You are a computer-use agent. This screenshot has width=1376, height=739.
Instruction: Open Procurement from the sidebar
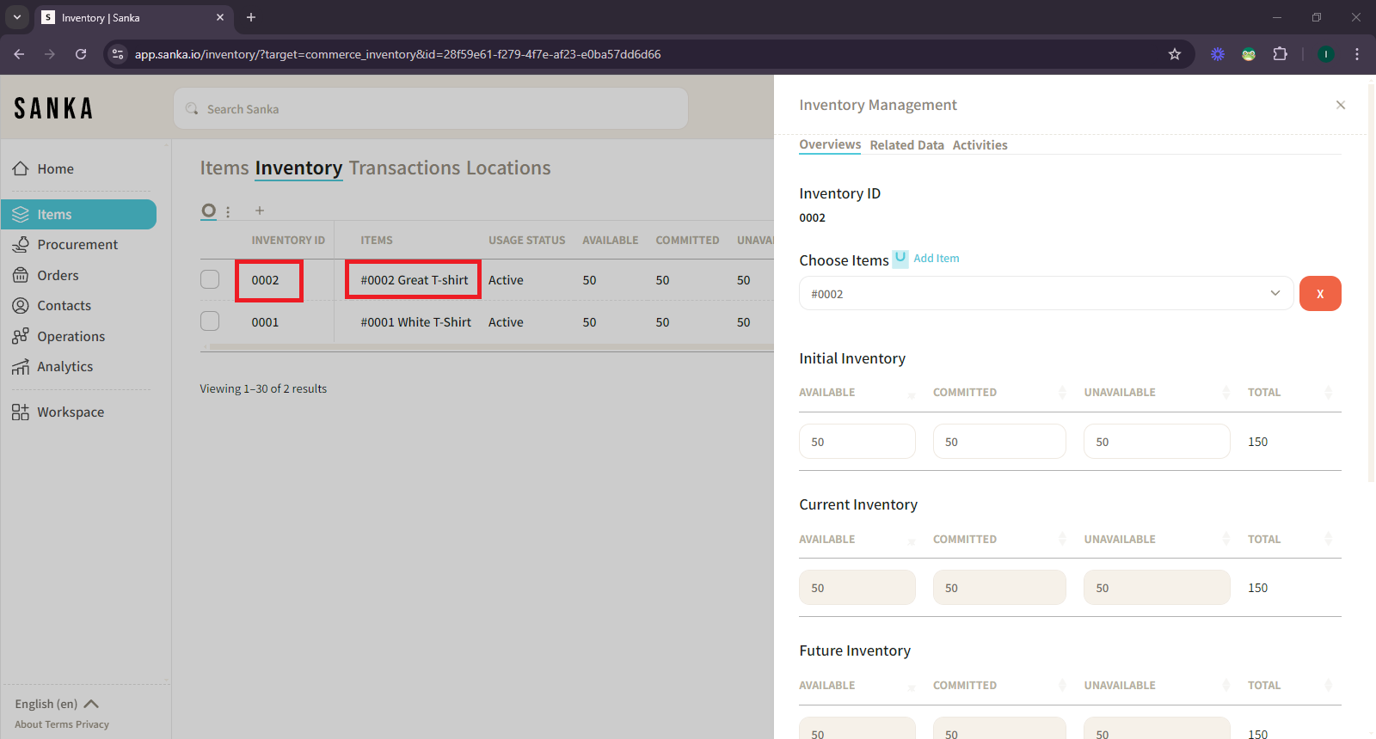coord(77,245)
